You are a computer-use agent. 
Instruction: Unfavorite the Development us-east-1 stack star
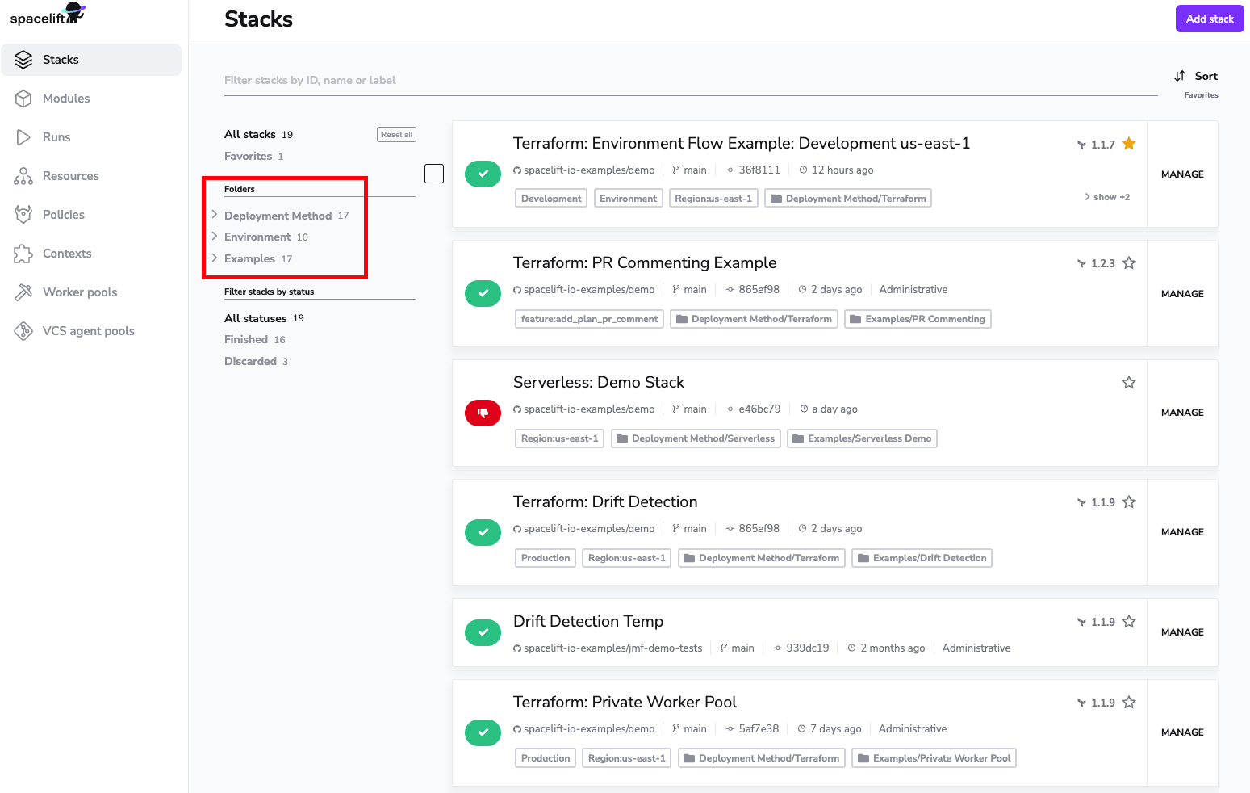click(x=1129, y=144)
